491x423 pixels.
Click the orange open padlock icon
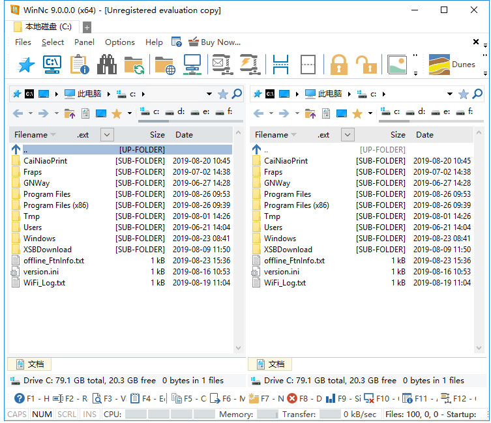click(x=365, y=65)
